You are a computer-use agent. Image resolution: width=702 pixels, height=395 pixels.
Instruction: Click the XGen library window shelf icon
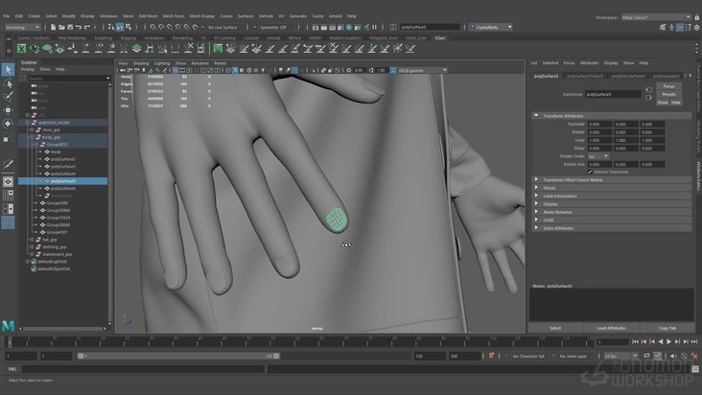tap(218, 48)
